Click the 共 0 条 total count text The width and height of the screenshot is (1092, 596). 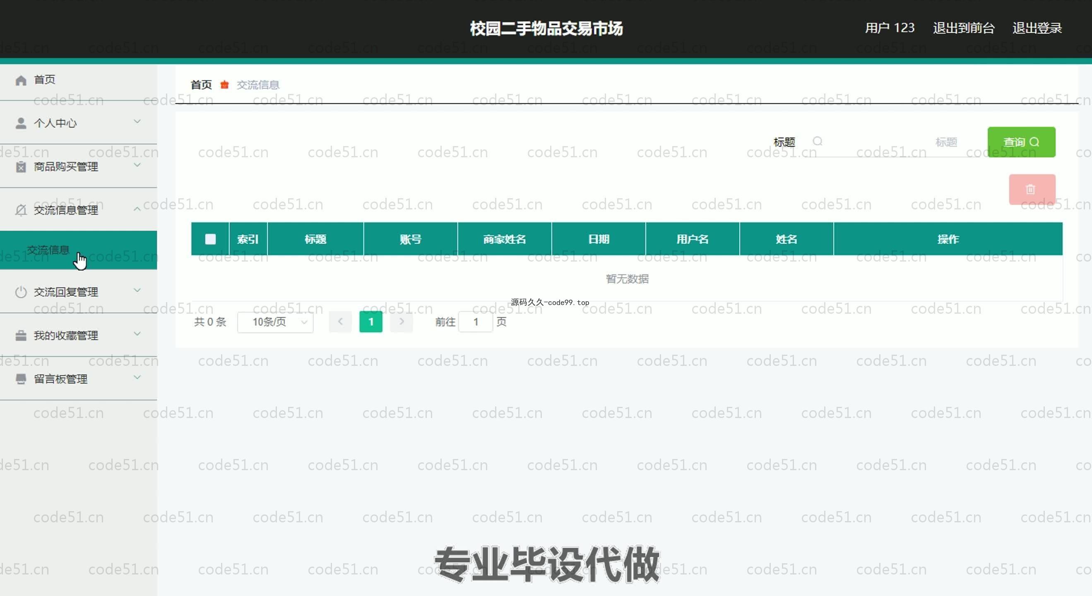pyautogui.click(x=210, y=322)
